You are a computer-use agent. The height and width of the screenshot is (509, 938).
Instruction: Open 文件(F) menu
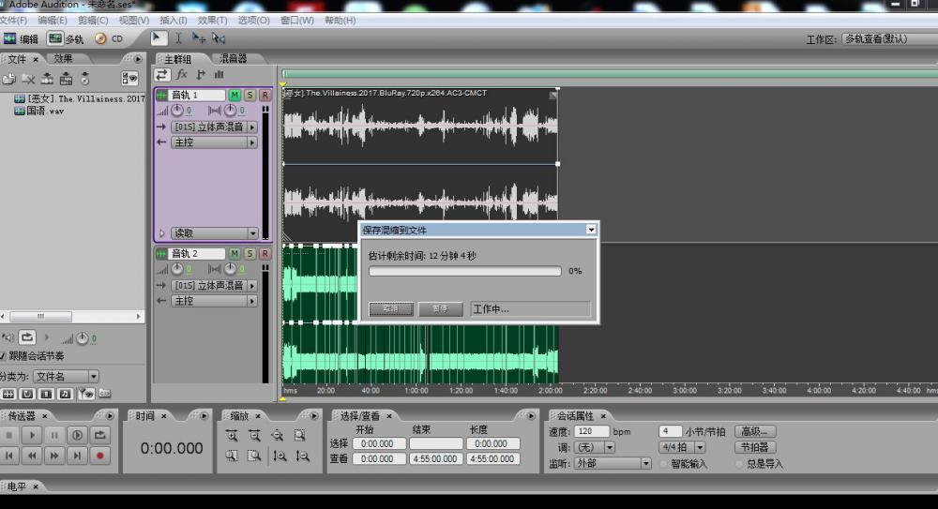click(x=13, y=21)
